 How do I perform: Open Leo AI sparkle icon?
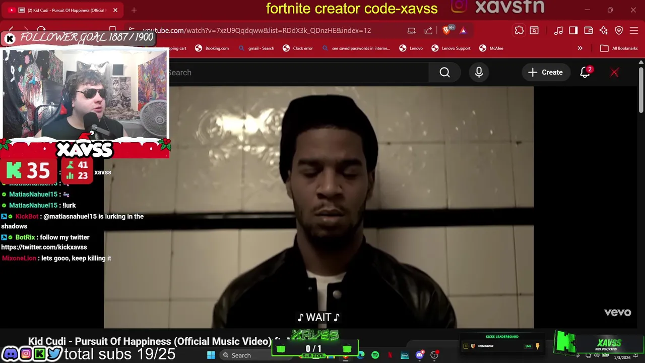pyautogui.click(x=604, y=30)
